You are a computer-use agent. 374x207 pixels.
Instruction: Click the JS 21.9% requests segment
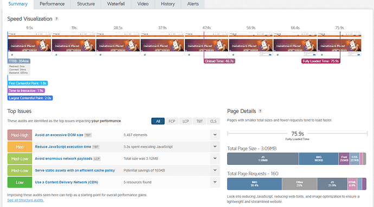332,184
